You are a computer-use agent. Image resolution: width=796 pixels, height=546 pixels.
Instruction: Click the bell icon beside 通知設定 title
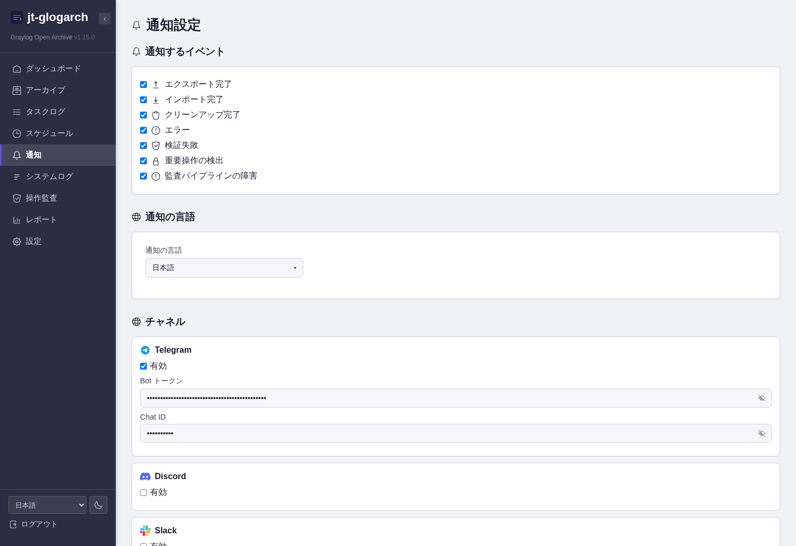(x=136, y=25)
